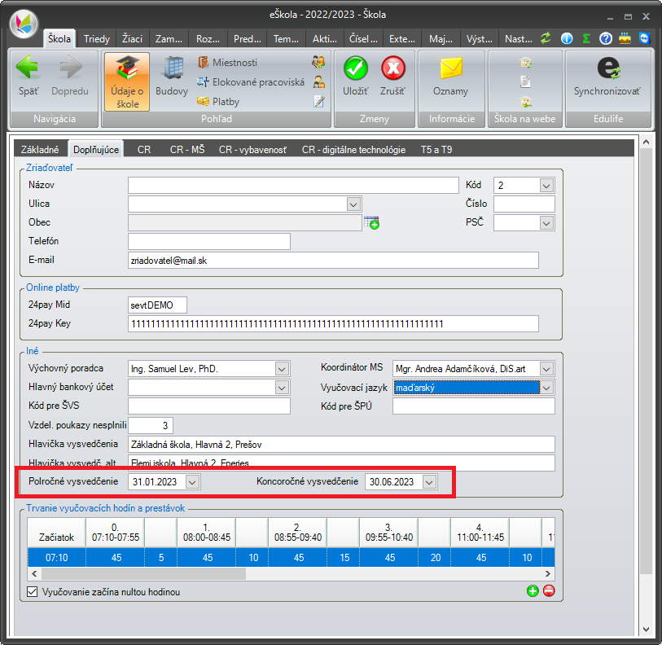Click the Hlavička vysvedčenia field
Viewport: 662px width, 645px height.
click(x=341, y=445)
